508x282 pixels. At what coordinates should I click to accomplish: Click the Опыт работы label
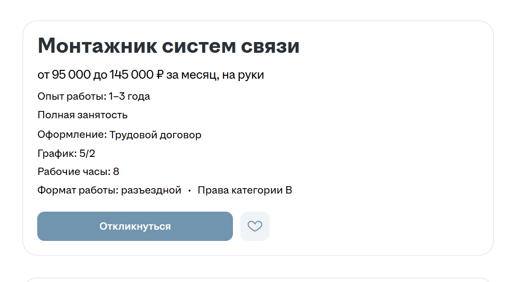[x=72, y=96]
